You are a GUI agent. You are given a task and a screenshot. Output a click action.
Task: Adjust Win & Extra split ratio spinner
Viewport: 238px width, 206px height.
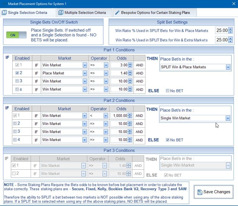(230, 40)
